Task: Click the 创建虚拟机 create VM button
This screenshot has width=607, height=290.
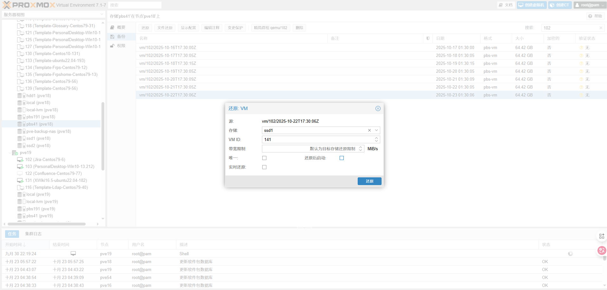Action: (x=532, y=5)
